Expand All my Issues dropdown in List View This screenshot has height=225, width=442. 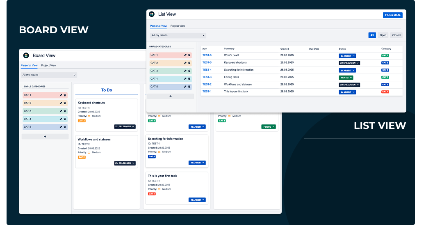coord(178,35)
